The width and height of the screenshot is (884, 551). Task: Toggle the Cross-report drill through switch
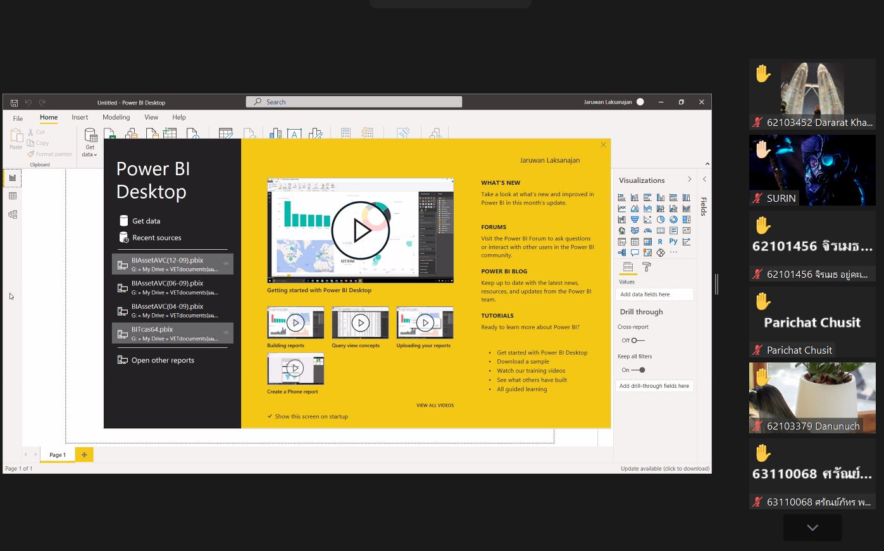point(638,340)
